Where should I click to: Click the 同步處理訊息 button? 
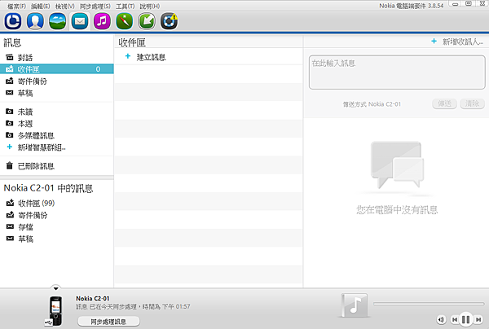[108, 321]
